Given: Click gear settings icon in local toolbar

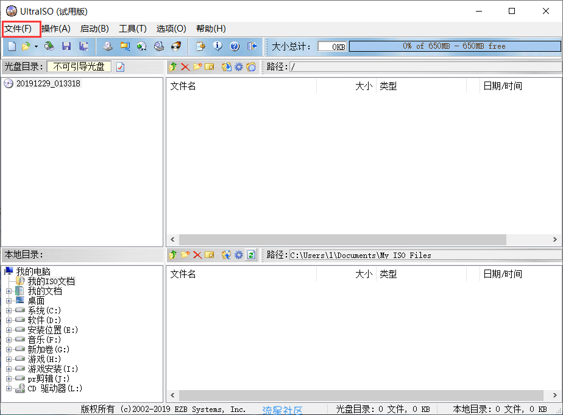Looking at the screenshot, I should [239, 255].
